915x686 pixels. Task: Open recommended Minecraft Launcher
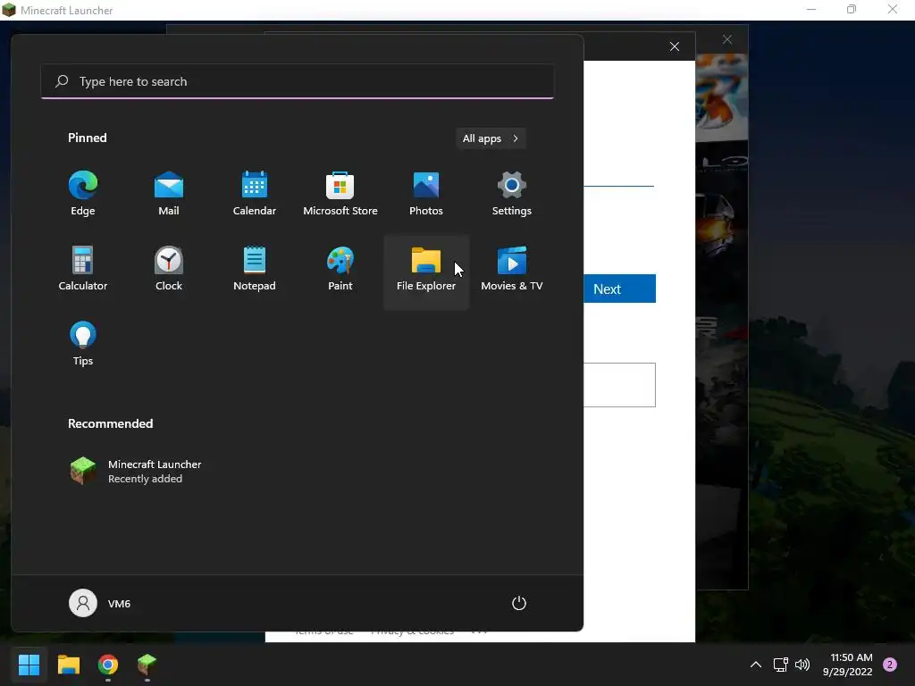click(x=136, y=472)
